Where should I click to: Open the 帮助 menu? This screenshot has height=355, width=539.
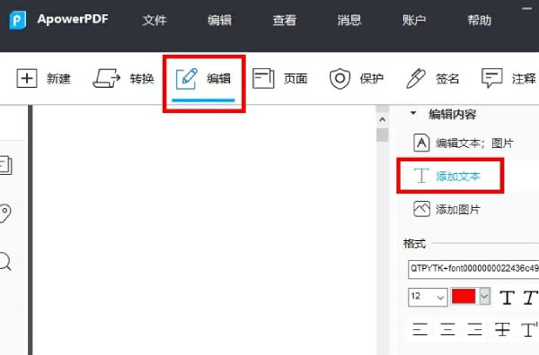(x=479, y=21)
